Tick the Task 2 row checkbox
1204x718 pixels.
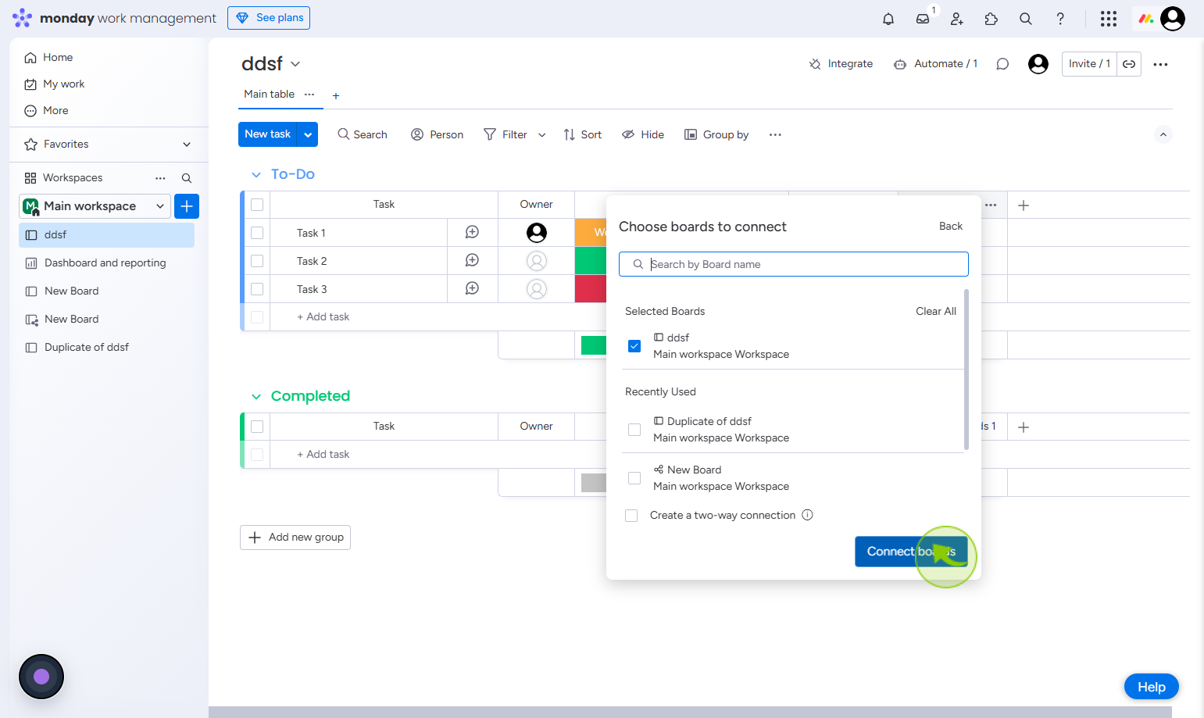[257, 261]
